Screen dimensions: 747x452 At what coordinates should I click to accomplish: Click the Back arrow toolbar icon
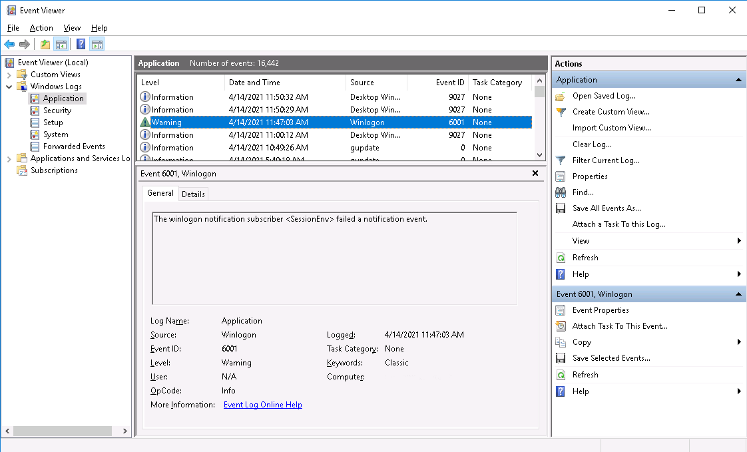point(9,45)
